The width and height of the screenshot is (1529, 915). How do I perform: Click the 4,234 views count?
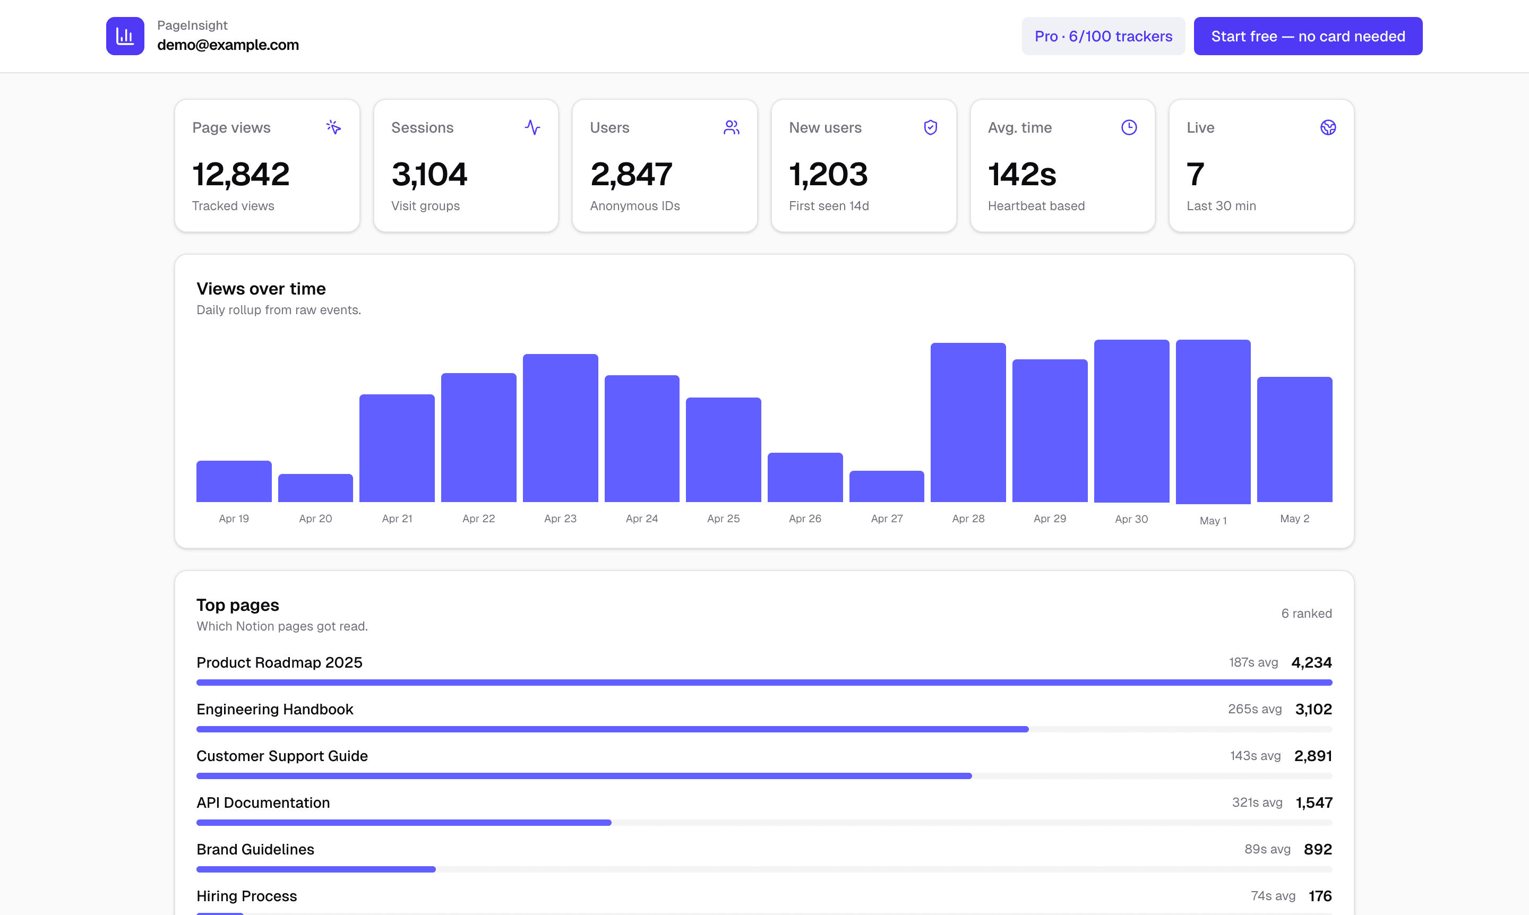point(1311,662)
